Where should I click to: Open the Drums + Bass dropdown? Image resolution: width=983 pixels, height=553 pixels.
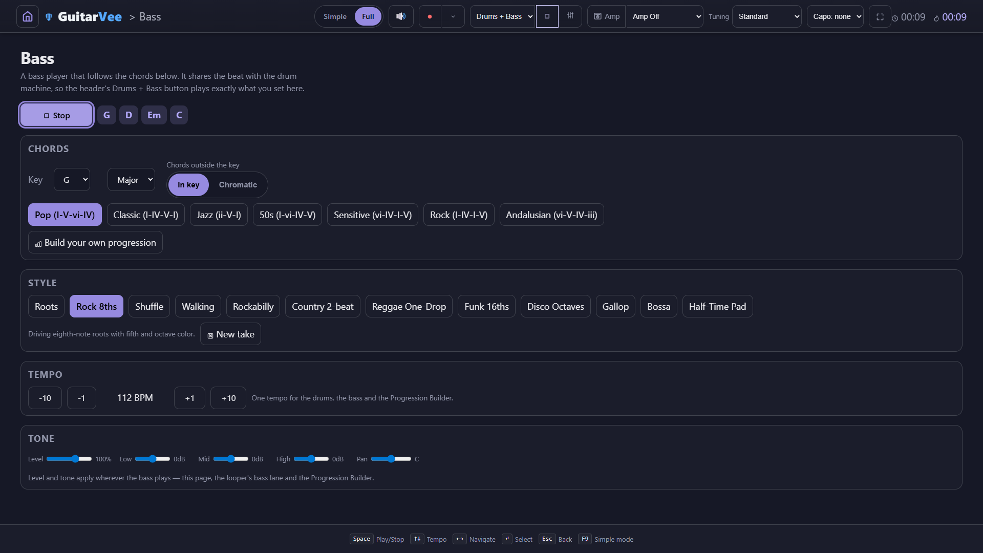point(503,16)
